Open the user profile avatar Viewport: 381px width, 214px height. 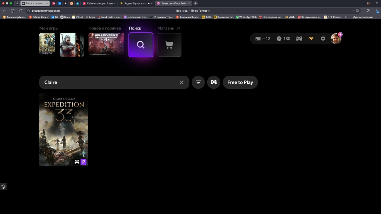pos(336,39)
